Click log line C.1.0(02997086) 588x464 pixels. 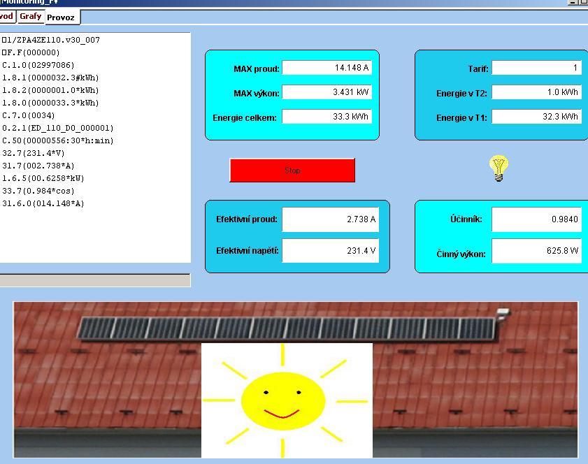click(38, 65)
